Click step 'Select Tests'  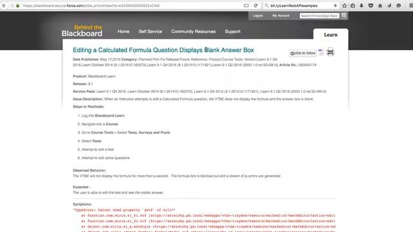tap(91, 141)
